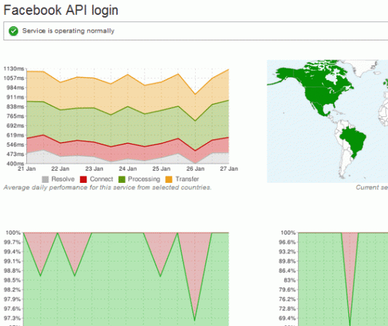Click the 98.8% axis label
The height and width of the screenshot is (326, 388).
tap(12, 271)
